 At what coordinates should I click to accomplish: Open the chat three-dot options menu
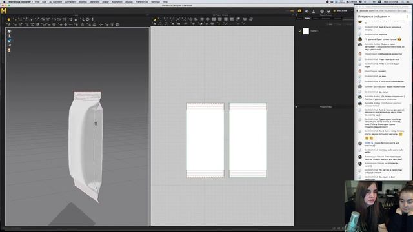pos(407,17)
